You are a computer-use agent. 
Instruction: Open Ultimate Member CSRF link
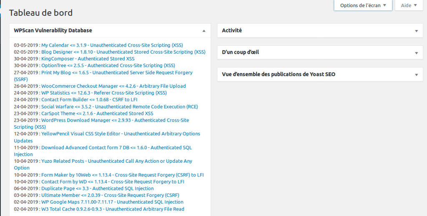tap(110, 195)
